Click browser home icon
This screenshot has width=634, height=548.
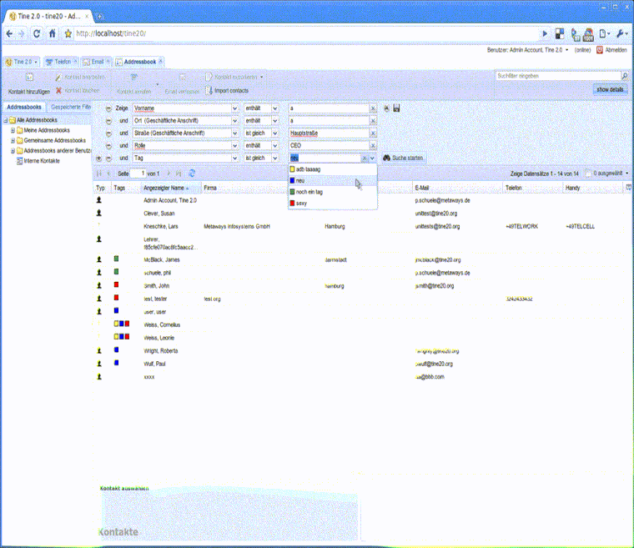click(x=53, y=33)
